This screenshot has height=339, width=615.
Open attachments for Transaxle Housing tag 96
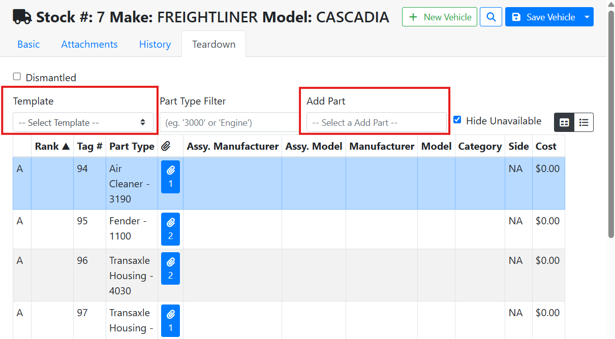click(x=170, y=268)
